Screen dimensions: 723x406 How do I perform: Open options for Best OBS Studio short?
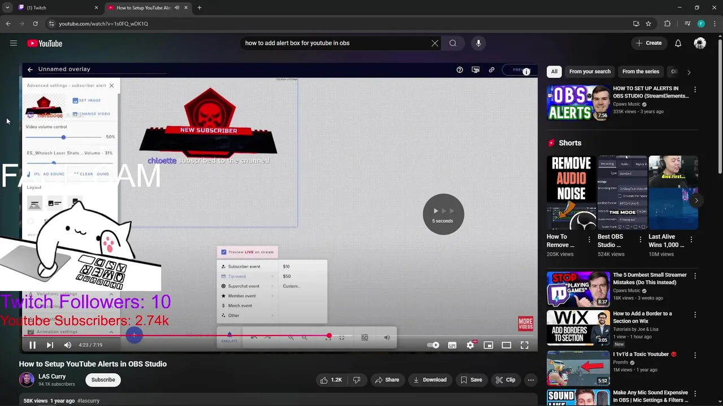pos(640,240)
